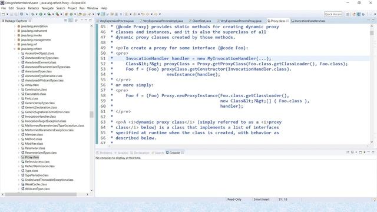Open the Run button dropdown arrow
The image size is (377, 212).
[x=45, y=14]
